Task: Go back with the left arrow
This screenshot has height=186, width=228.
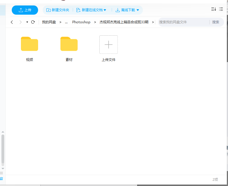Action: [x=12, y=22]
